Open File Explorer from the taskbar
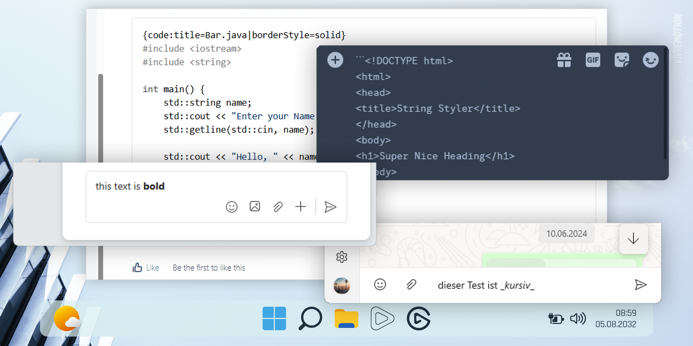This screenshot has width=693, height=346. click(346, 319)
